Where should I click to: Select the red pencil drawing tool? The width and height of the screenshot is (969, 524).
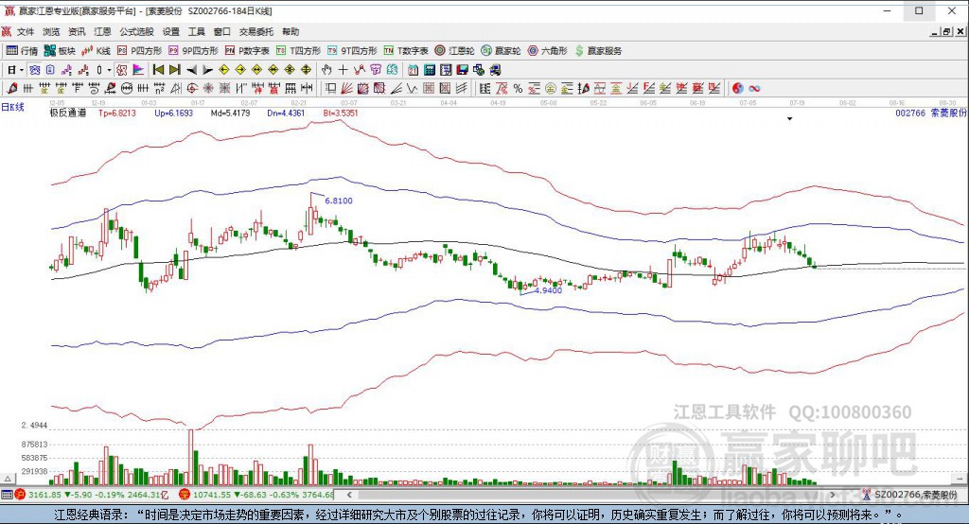[11, 88]
